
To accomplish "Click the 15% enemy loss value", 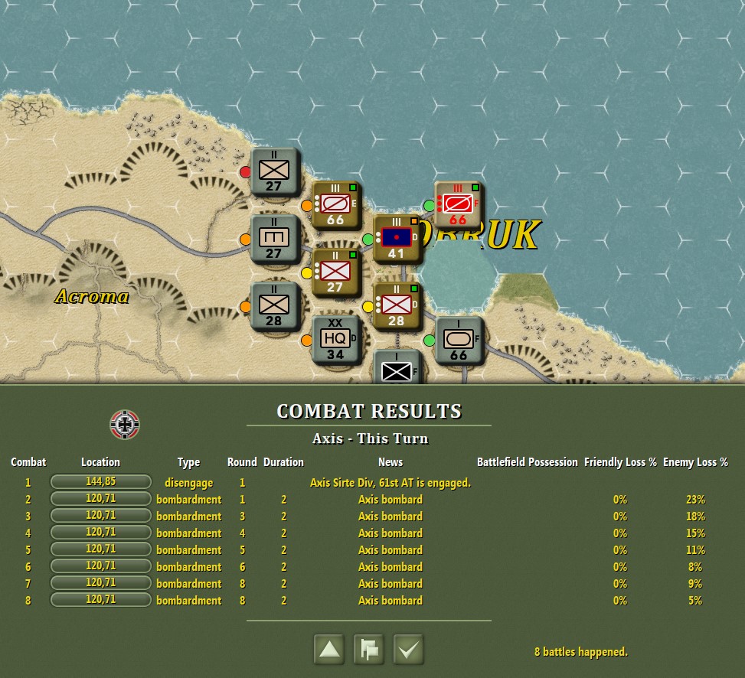I will (x=695, y=533).
